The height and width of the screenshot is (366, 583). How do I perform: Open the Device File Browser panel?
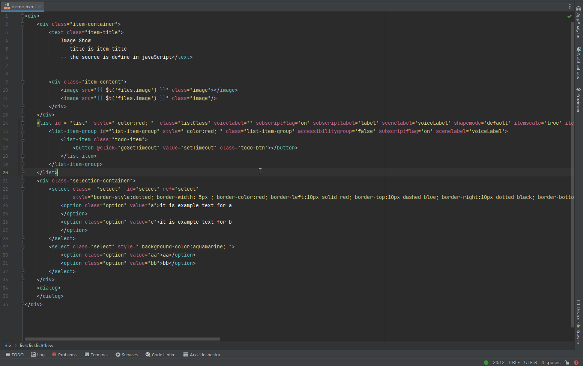point(578,322)
